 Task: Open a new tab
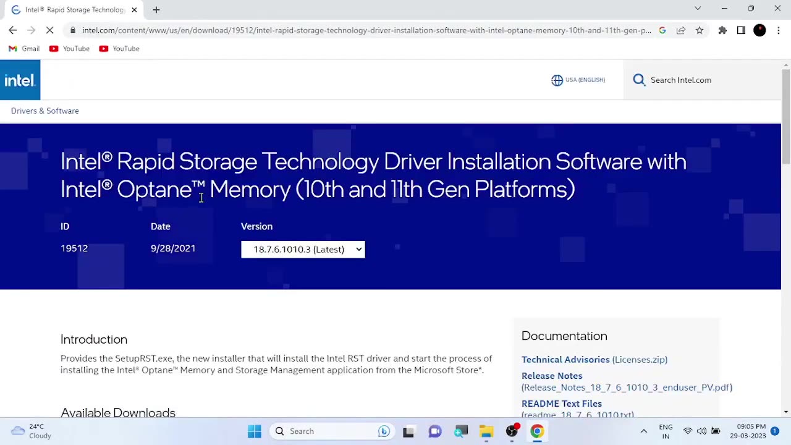(156, 10)
